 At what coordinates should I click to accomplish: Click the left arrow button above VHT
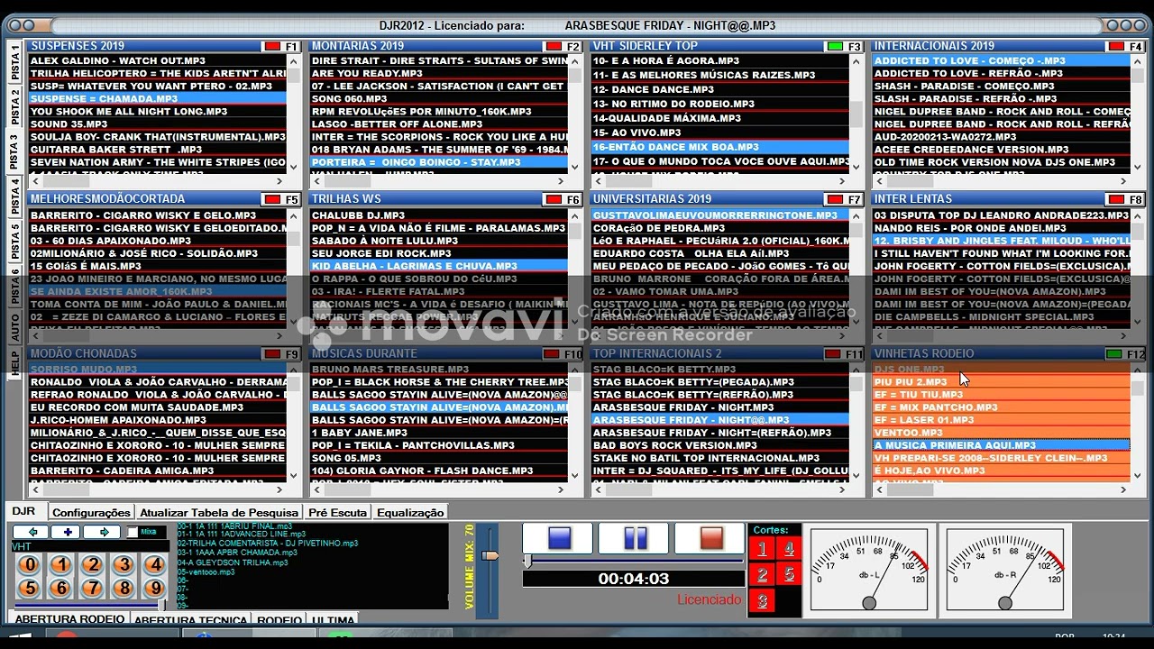[31, 532]
